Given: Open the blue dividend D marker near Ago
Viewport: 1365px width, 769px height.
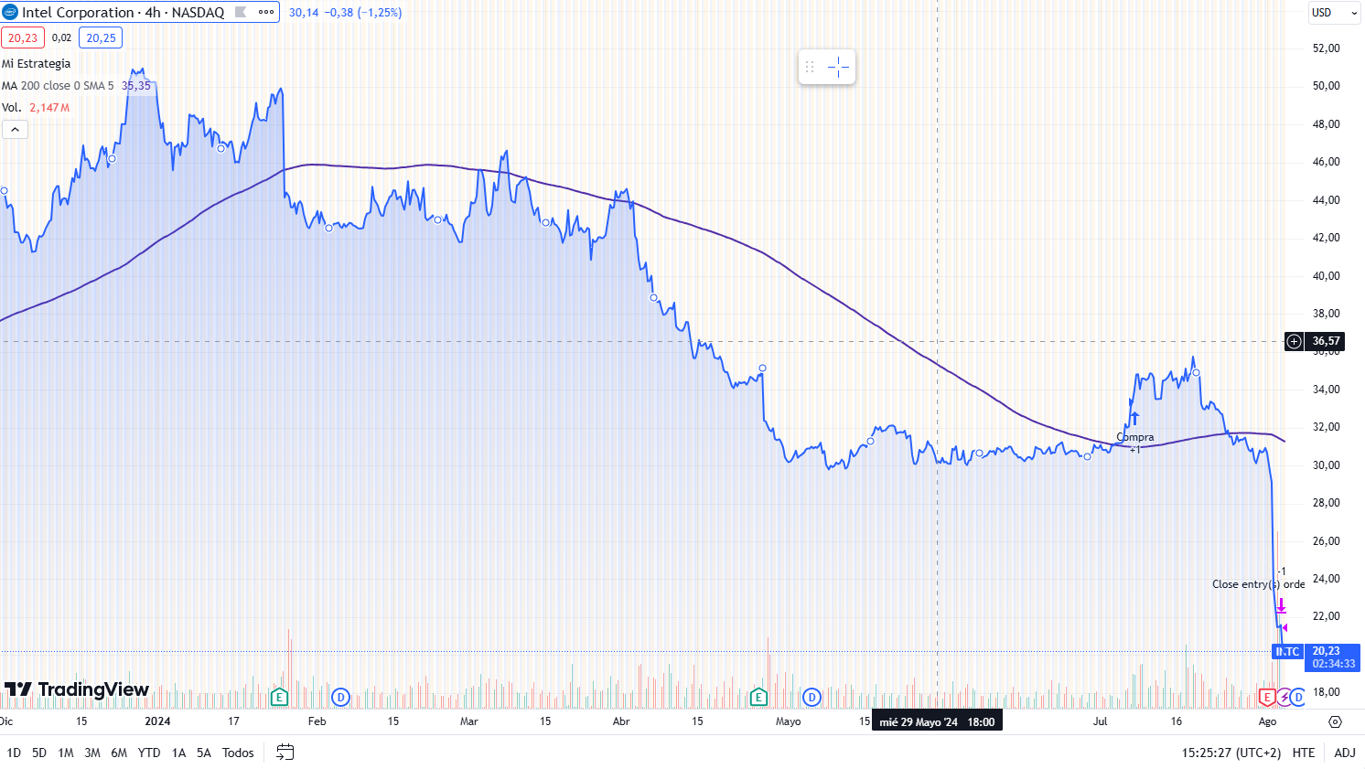Looking at the screenshot, I should tap(1297, 698).
